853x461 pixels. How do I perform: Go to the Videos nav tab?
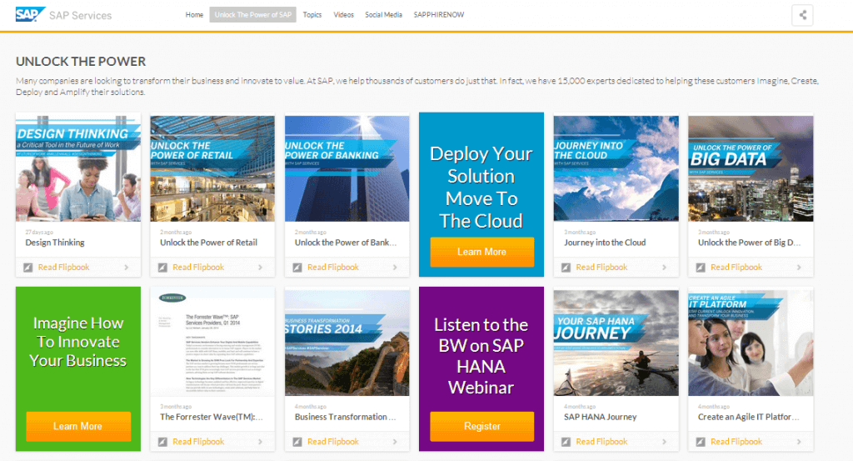[x=343, y=15]
